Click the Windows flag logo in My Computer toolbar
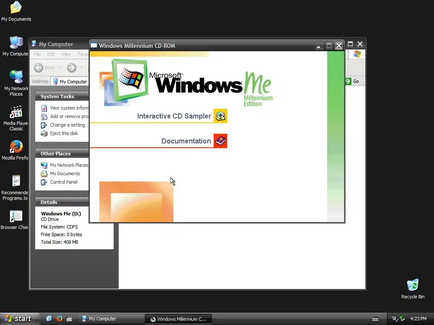The image size is (434, 325). [x=357, y=54]
